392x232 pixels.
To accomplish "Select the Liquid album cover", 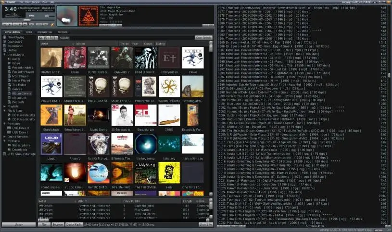I will [51, 144].
